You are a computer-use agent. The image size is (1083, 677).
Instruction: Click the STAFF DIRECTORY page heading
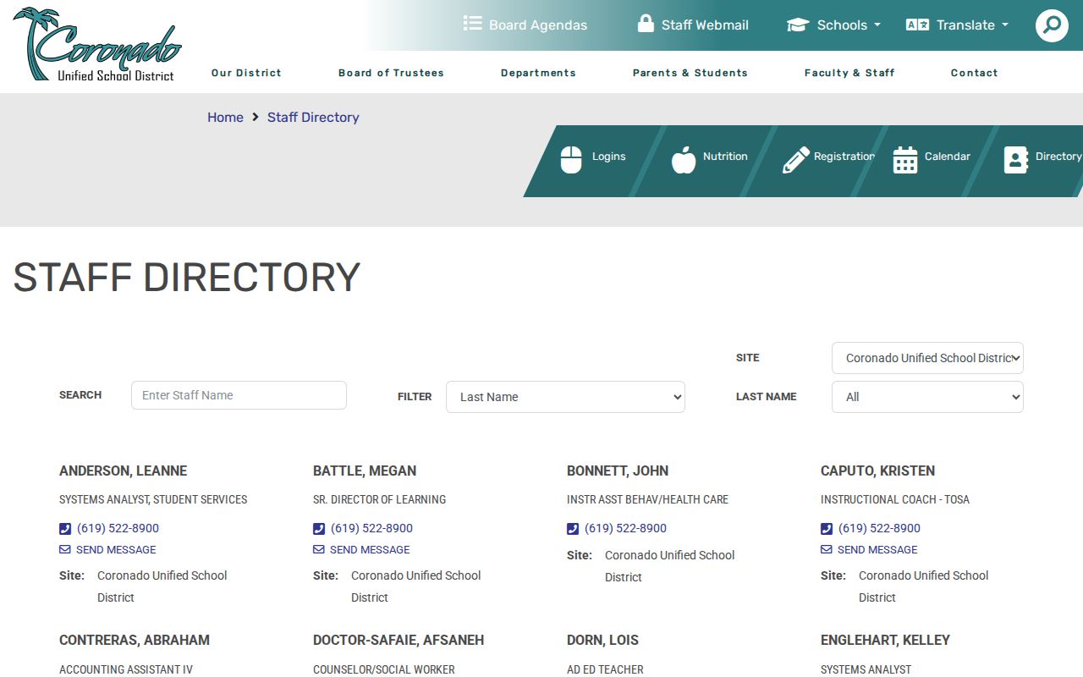[x=187, y=278]
